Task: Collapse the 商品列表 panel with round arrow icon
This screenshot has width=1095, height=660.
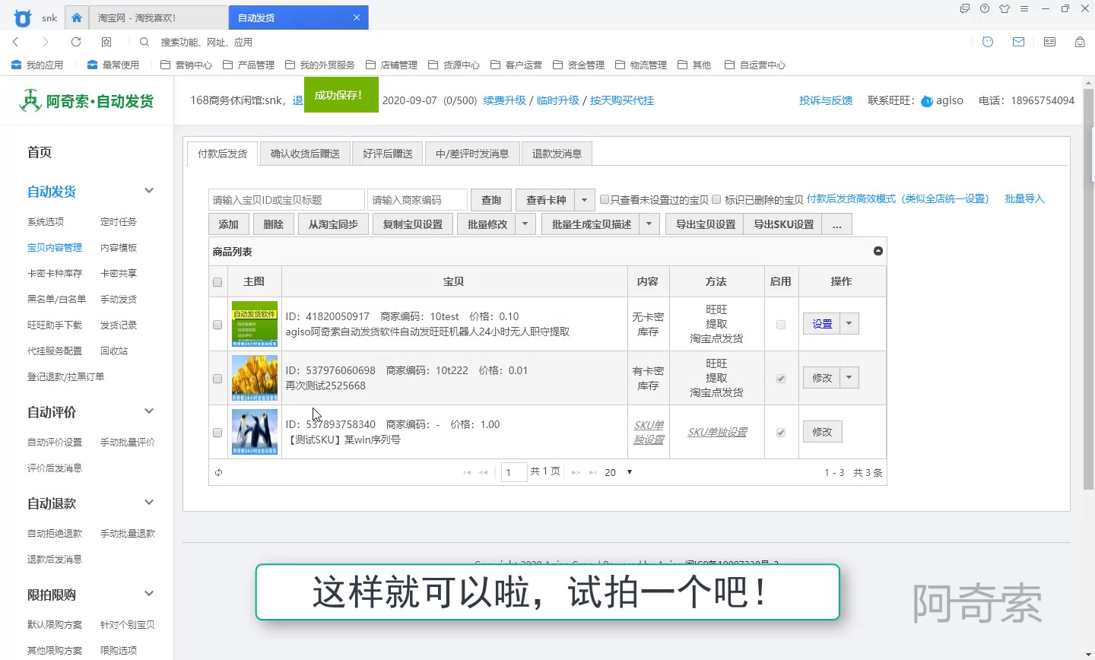Action: [878, 251]
